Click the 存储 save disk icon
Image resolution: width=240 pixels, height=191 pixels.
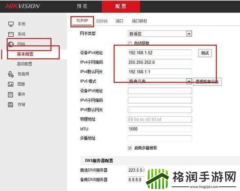[x=11, y=104]
